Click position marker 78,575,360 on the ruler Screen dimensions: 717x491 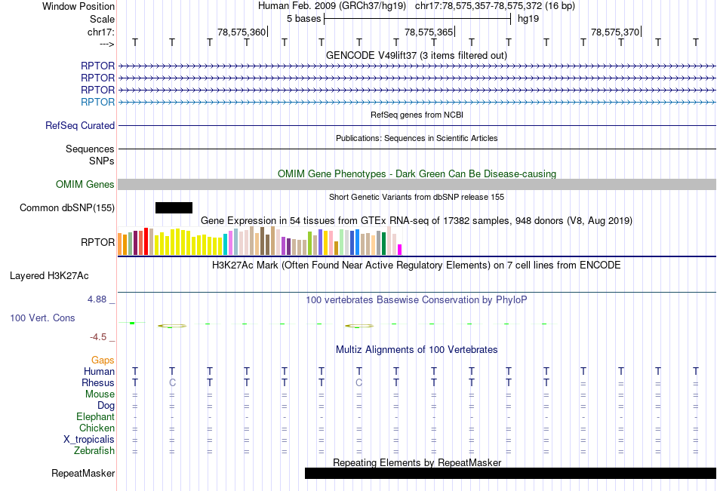pos(242,32)
